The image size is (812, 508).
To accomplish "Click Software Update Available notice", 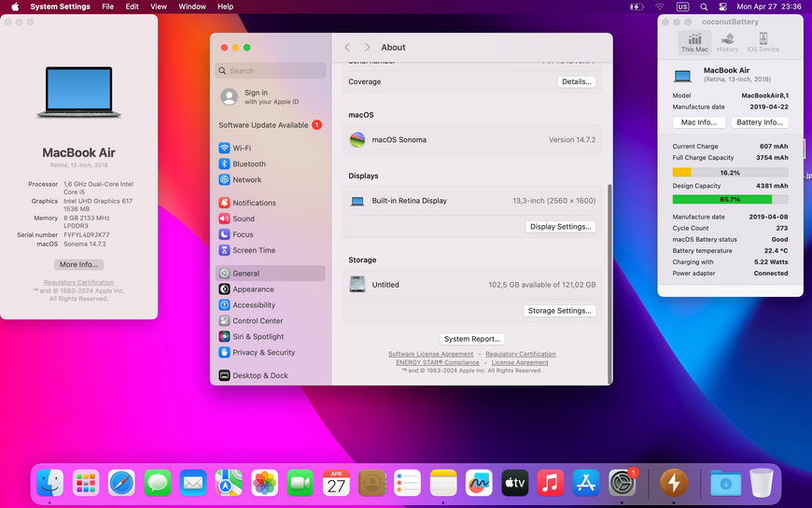I will [x=270, y=125].
